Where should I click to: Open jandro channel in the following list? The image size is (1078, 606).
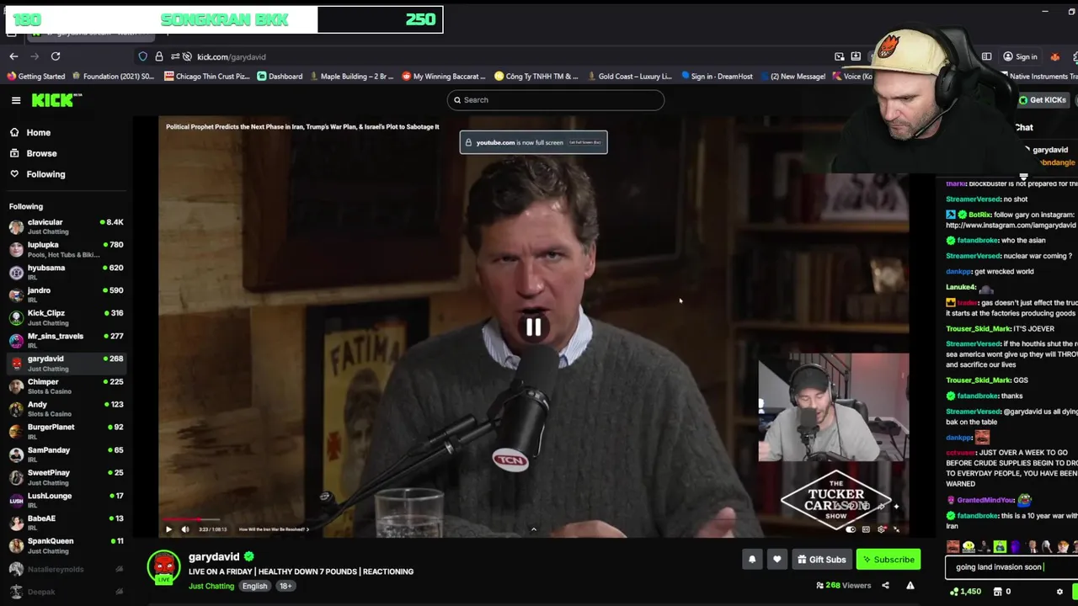66,295
